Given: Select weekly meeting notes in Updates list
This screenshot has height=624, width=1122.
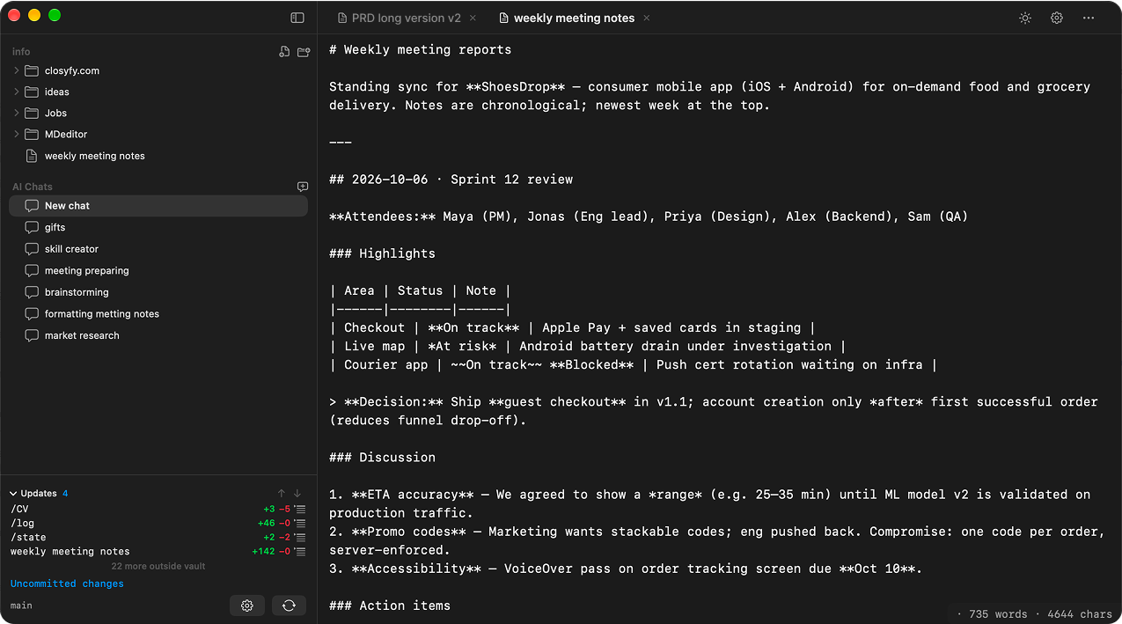Looking at the screenshot, I should pos(70,551).
